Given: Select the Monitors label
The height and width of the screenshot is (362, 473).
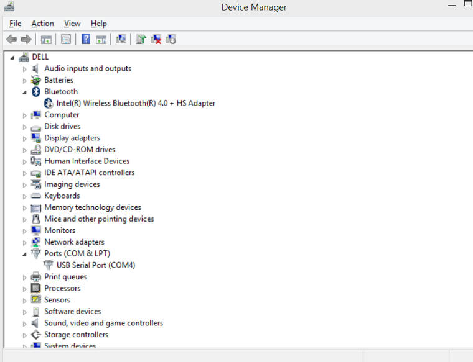Looking at the screenshot, I should pyautogui.click(x=60, y=230).
